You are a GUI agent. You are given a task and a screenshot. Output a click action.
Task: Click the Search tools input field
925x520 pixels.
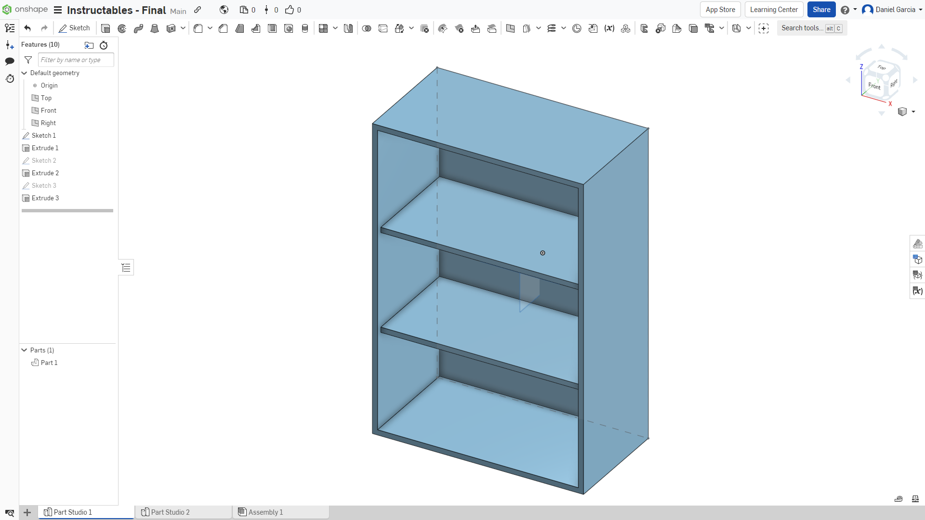802,28
